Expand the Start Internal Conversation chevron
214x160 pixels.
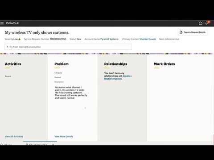(x=7, y=47)
